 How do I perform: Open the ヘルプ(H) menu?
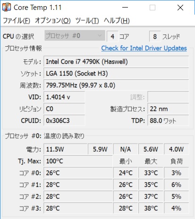(117, 21)
